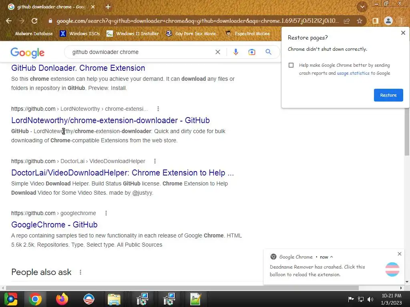Open the volume control in the tray

(370, 299)
